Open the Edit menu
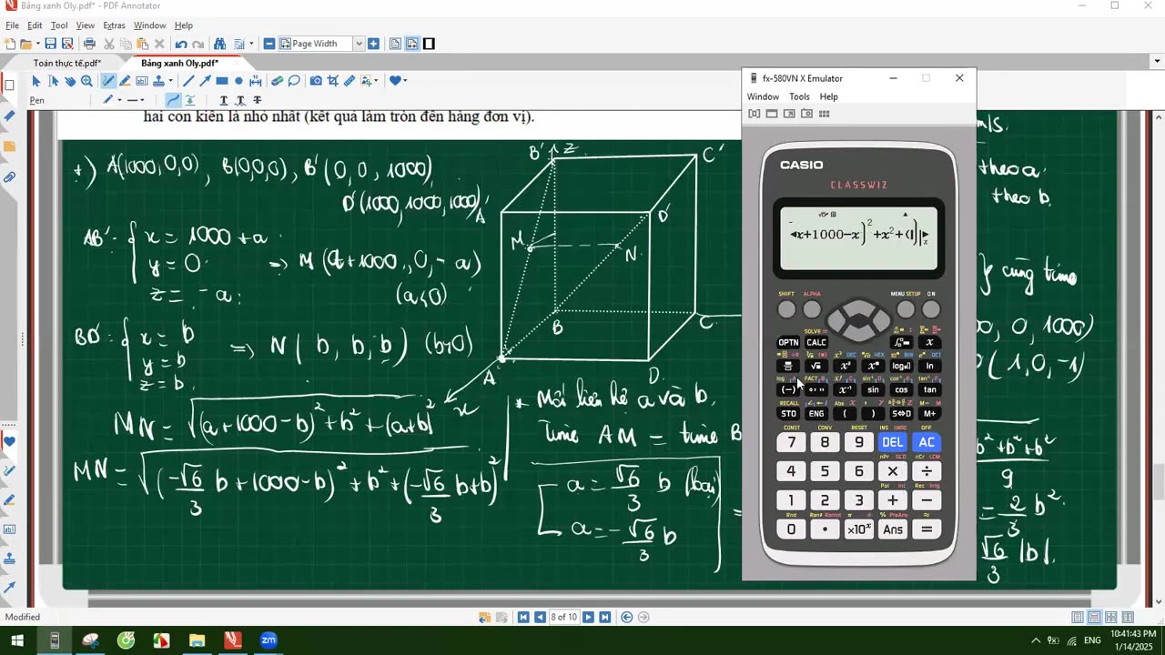Viewport: 1165px width, 655px height. (x=35, y=25)
